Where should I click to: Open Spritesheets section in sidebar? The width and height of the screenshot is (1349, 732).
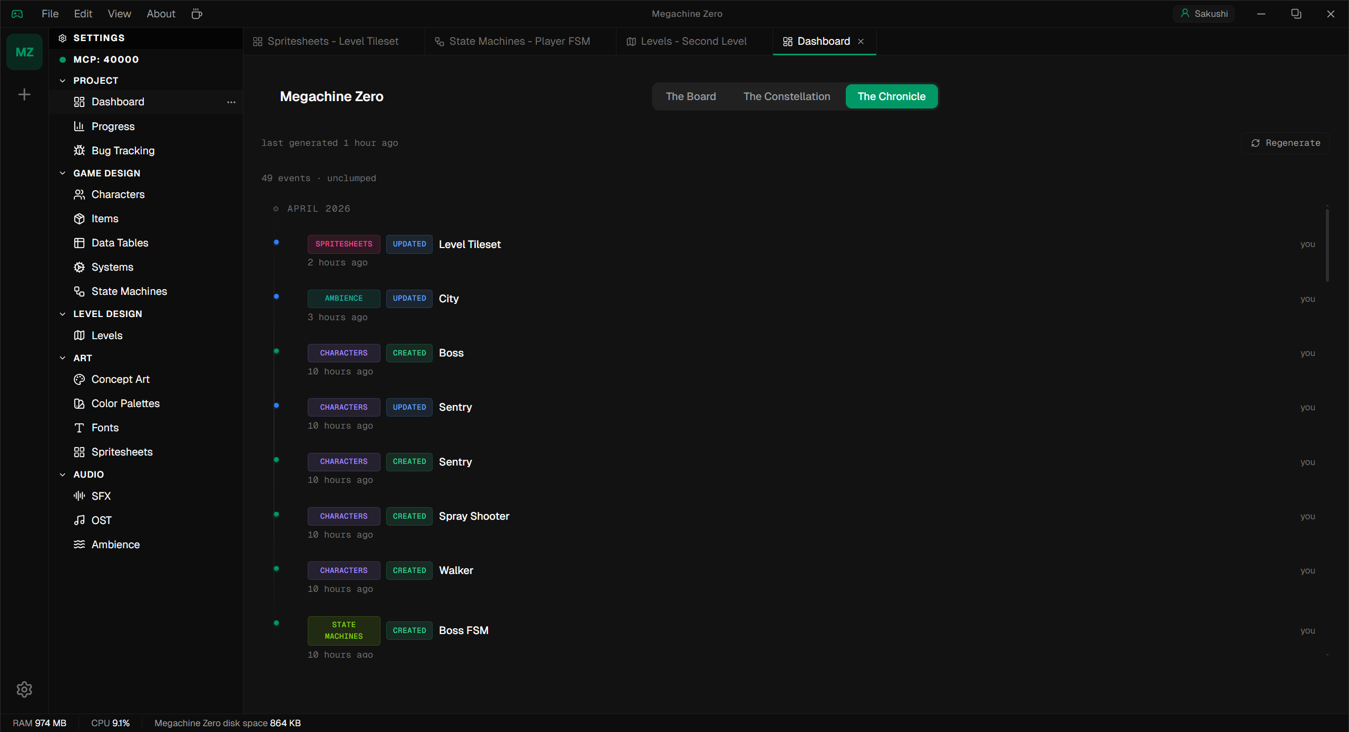point(145,452)
